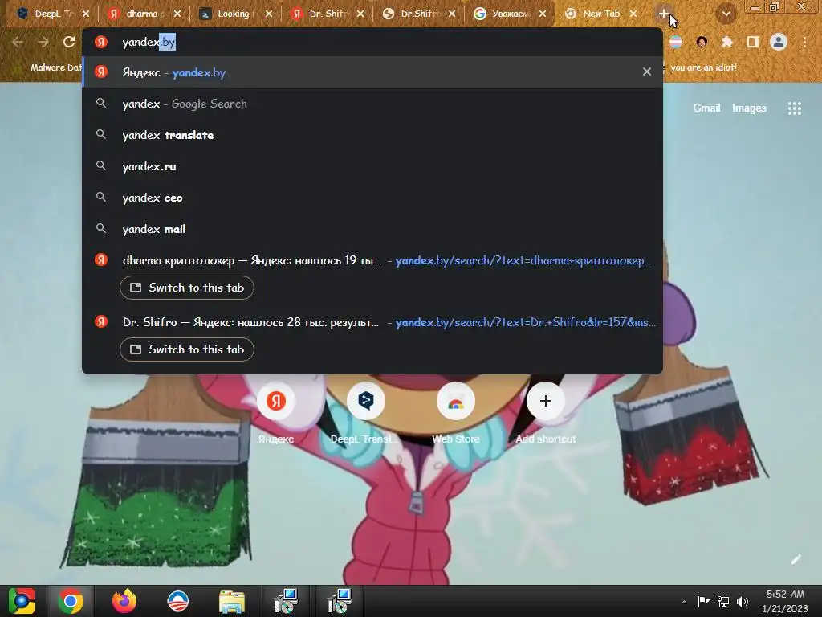Viewport: 822px width, 617px height.
Task: Open the Chrome three-dot menu
Action: pyautogui.click(x=804, y=42)
